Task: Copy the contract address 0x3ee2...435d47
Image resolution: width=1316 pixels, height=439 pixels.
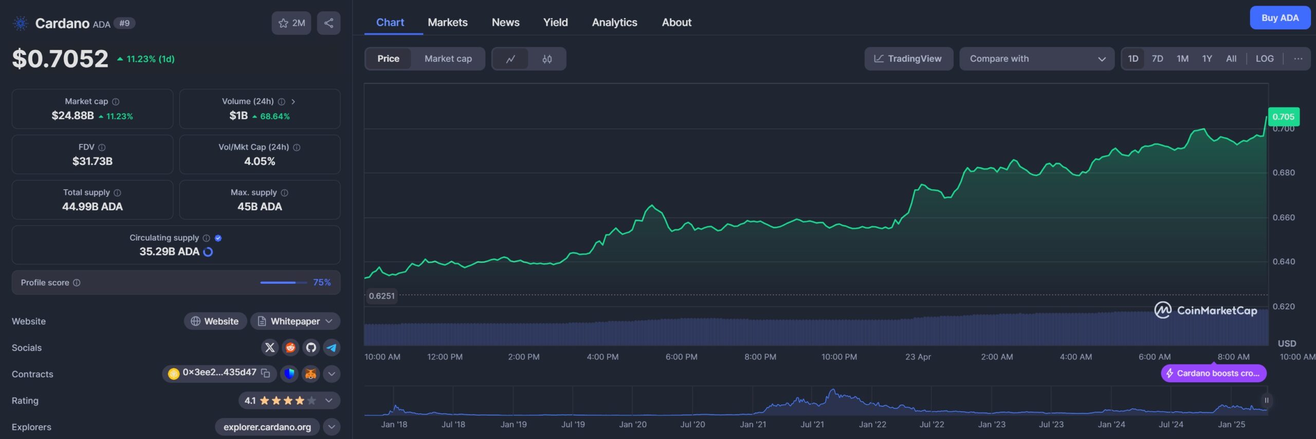Action: coord(266,373)
